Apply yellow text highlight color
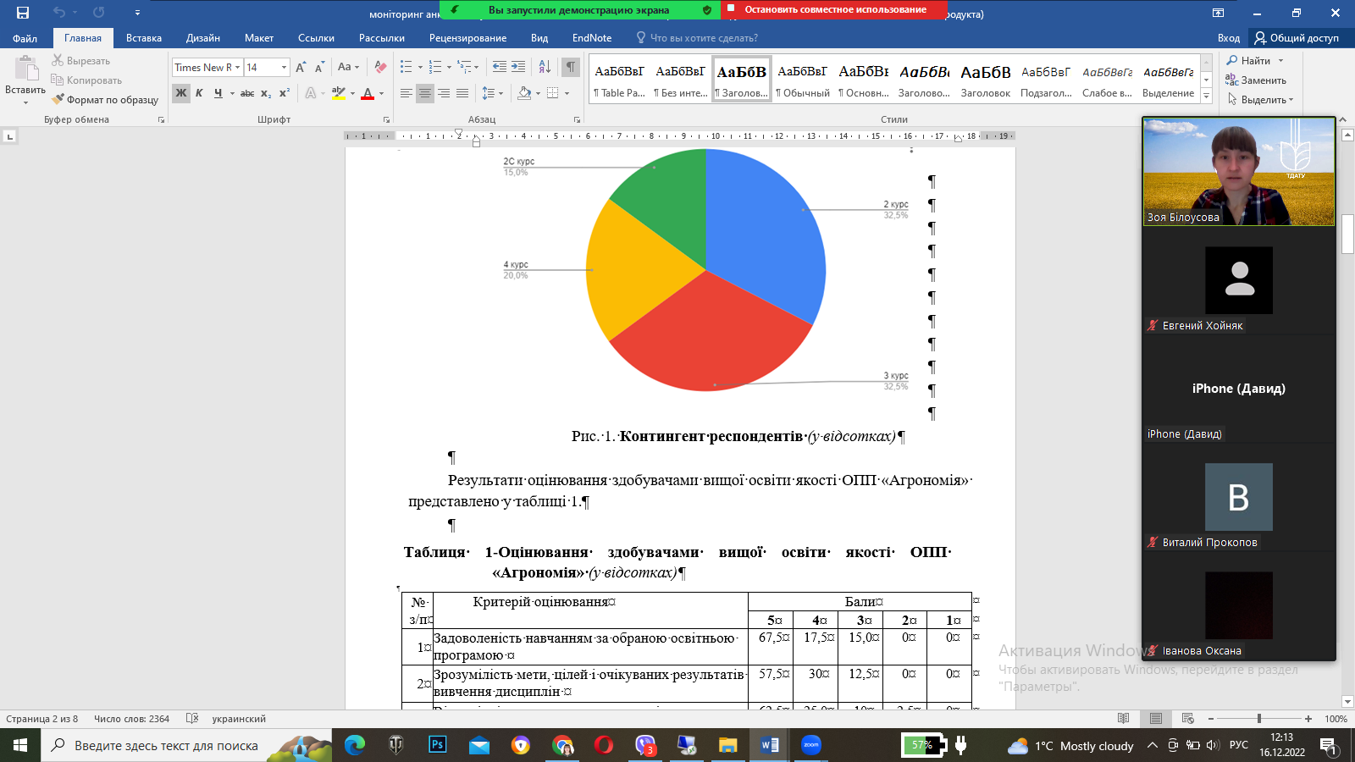 [338, 93]
